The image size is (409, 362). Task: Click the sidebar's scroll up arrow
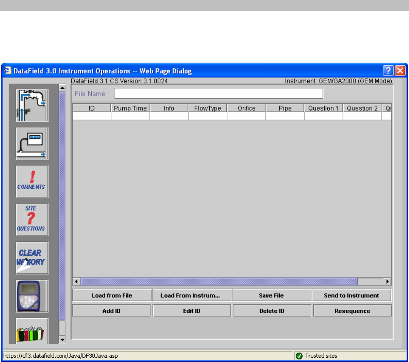click(x=62, y=88)
